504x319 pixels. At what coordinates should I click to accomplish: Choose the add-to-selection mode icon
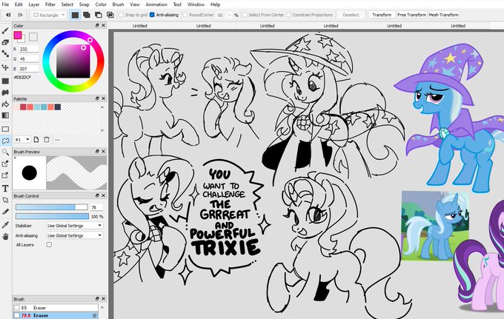87,15
